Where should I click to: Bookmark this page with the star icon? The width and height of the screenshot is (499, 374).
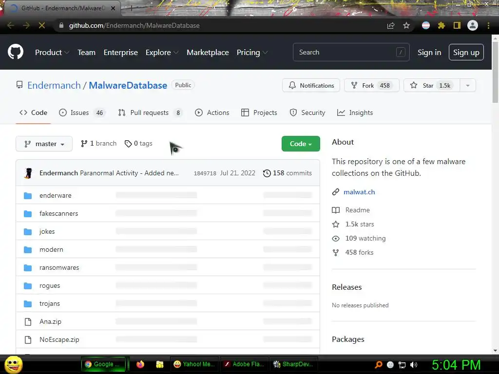[x=406, y=25]
